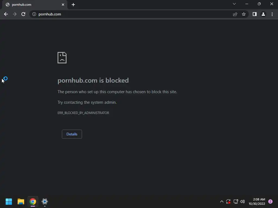Close the pornhub.com tab
278x208 pixels.
(63, 5)
